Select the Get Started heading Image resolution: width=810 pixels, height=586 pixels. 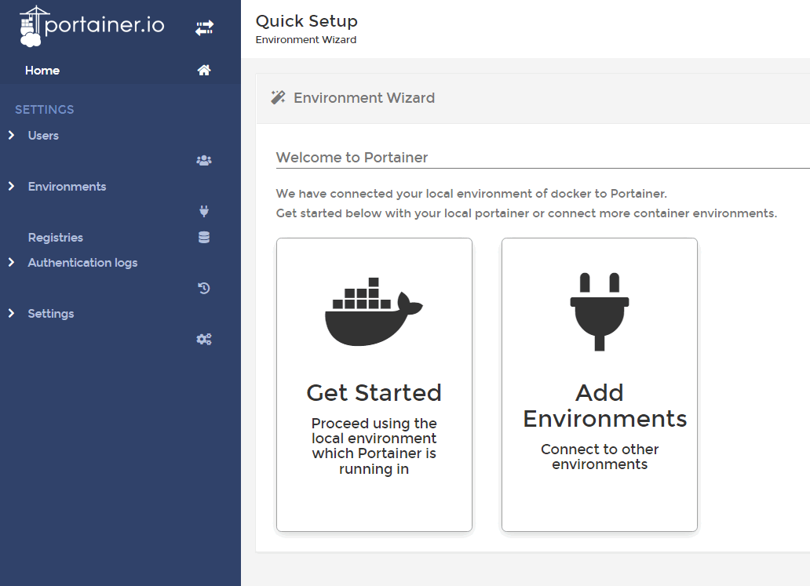374,393
